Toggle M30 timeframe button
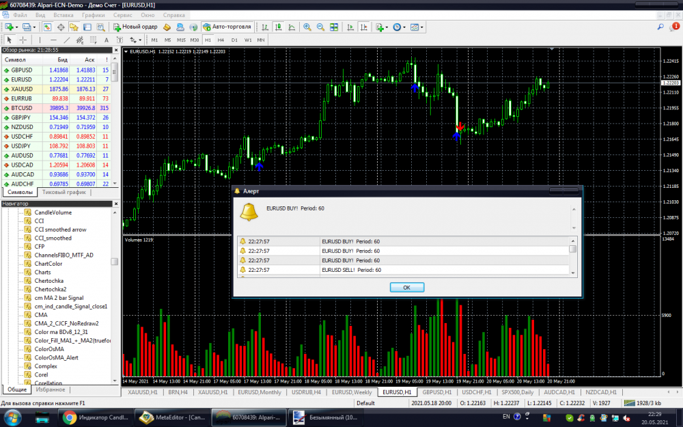This screenshot has width=683, height=427. [194, 40]
